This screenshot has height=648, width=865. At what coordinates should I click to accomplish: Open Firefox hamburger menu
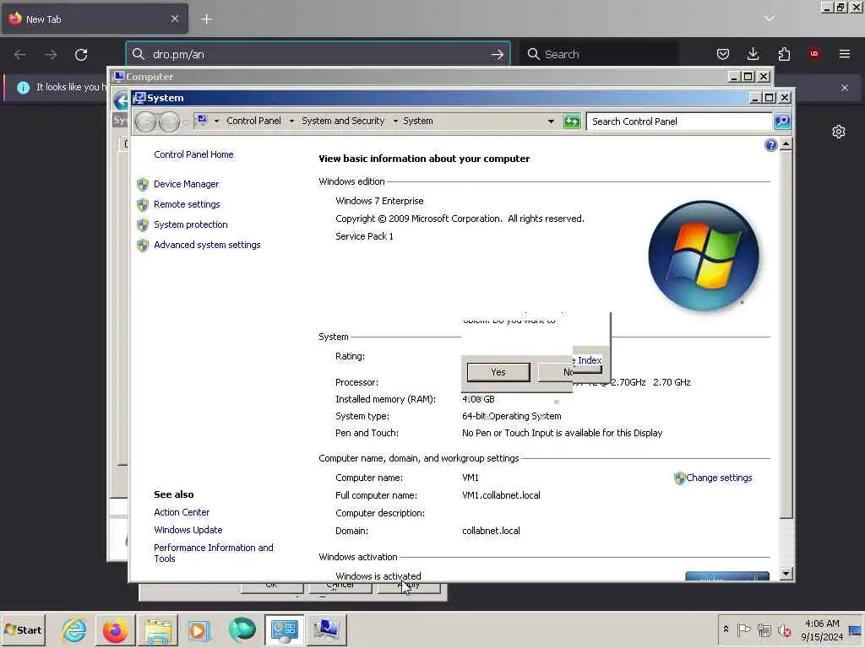point(845,54)
